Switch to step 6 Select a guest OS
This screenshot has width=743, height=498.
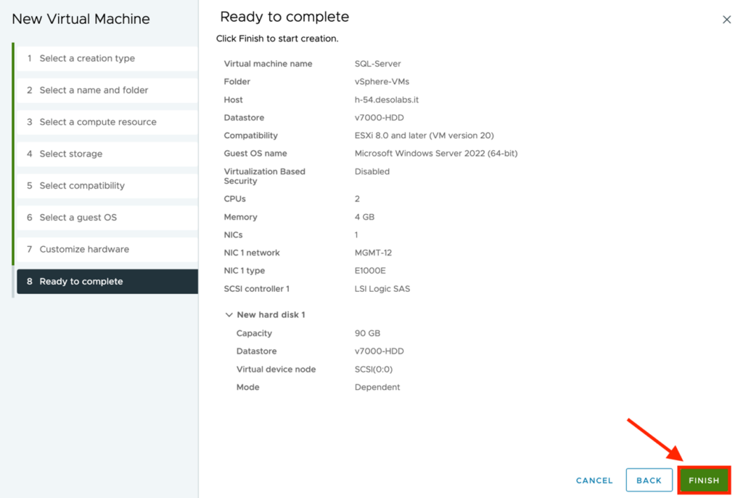point(78,218)
